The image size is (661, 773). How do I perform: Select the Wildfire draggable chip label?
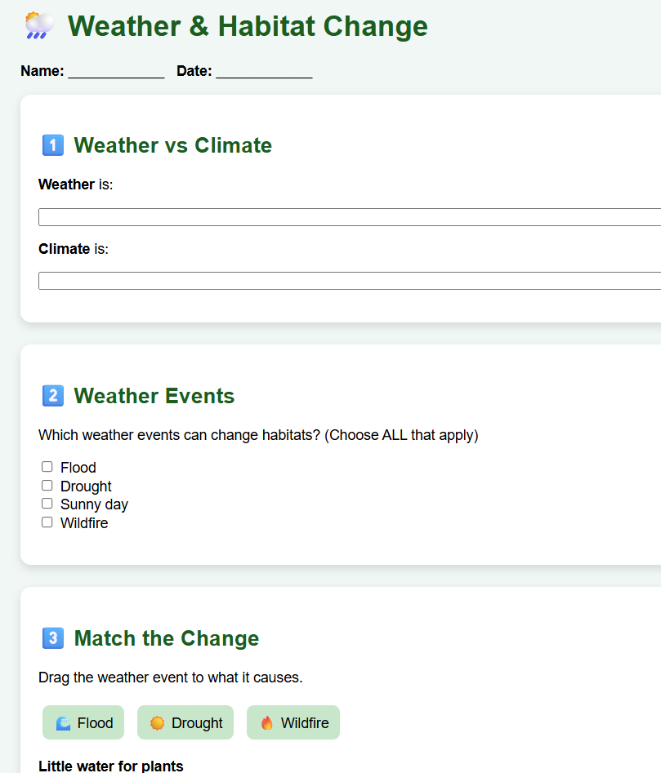305,723
